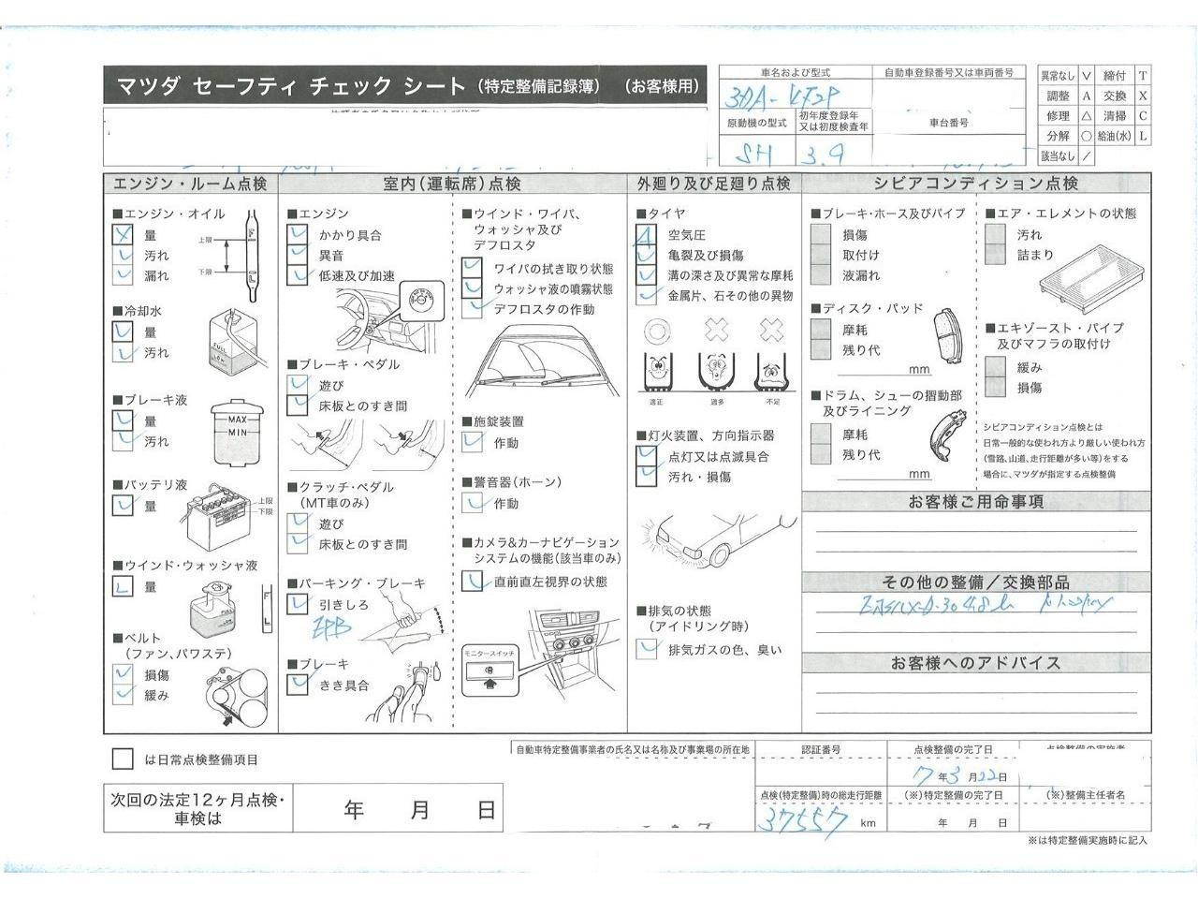Click the 外廻り及び足廻り点検 section header
Viewport: 1198px width, 899px height.
pyautogui.click(x=714, y=184)
